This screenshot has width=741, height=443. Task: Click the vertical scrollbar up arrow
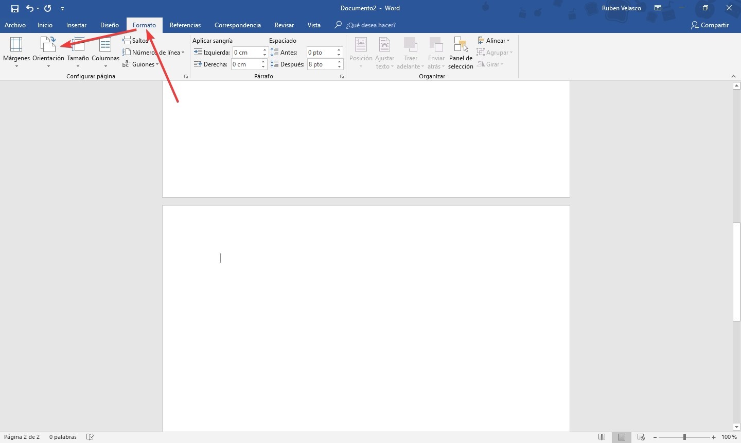click(x=736, y=86)
